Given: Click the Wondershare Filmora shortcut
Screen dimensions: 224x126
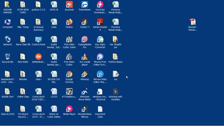Looking at the screenshot, I should (x=85, y=109).
